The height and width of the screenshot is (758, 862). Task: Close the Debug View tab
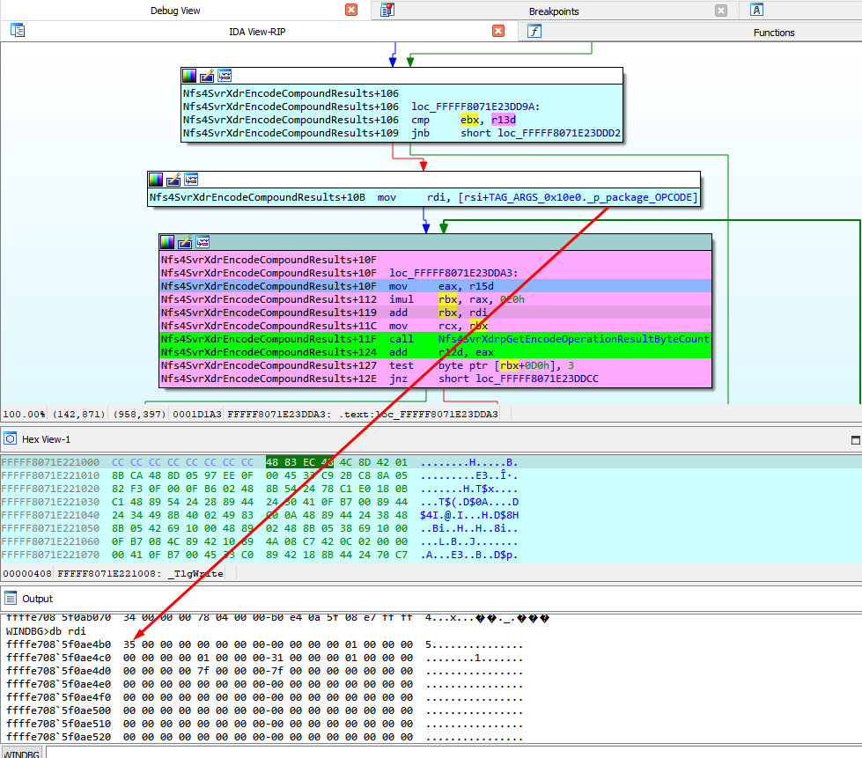click(351, 10)
